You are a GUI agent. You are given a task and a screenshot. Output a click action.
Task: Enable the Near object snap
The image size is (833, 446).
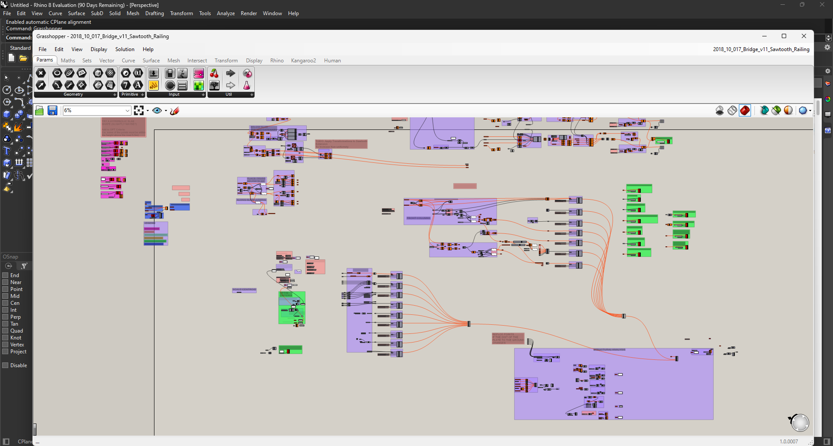6,282
